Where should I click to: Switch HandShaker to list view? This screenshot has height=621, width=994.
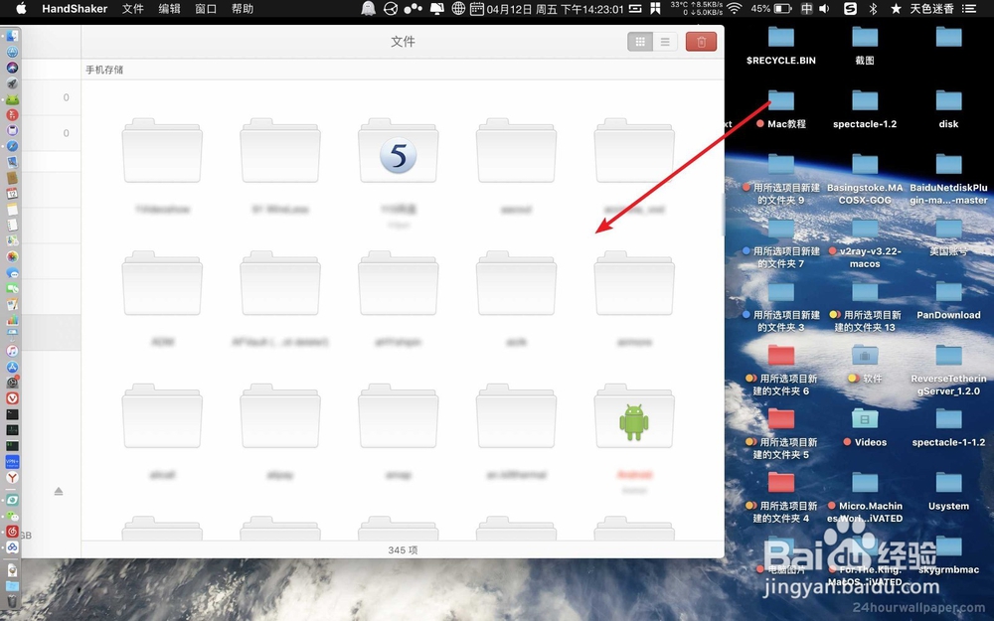pos(665,42)
